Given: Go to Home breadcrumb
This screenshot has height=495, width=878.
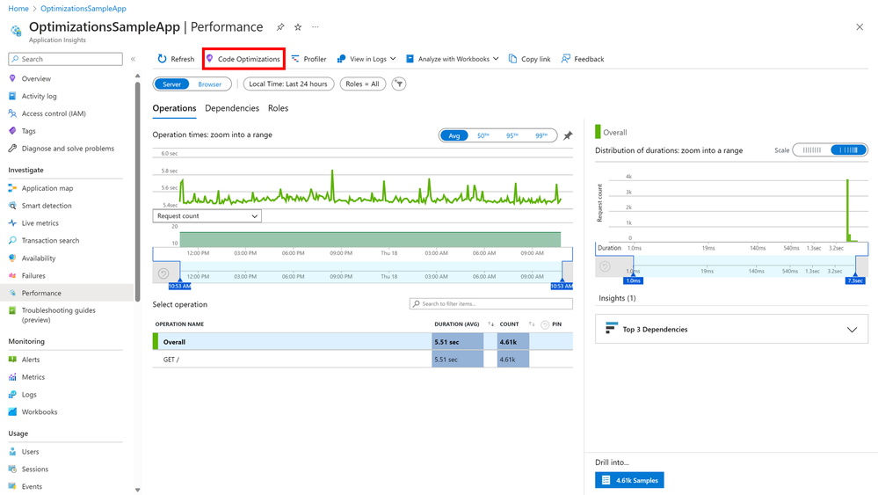Looking at the screenshot, I should [18, 9].
